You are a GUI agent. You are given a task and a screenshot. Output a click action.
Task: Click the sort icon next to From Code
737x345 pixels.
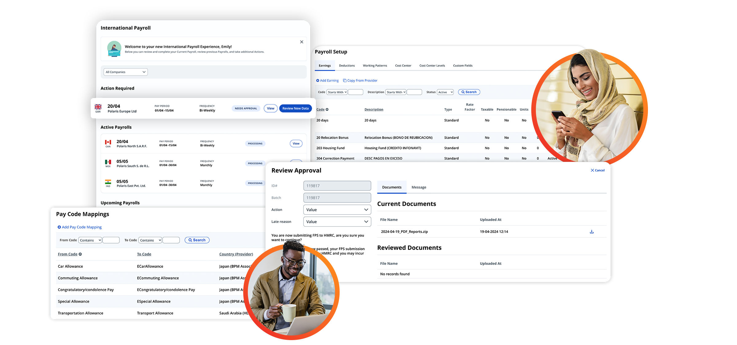(80, 254)
